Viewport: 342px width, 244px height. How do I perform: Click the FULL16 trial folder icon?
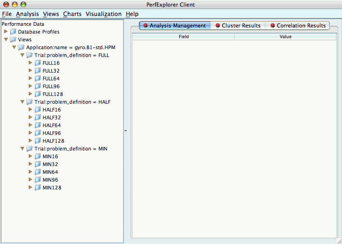pos(38,63)
